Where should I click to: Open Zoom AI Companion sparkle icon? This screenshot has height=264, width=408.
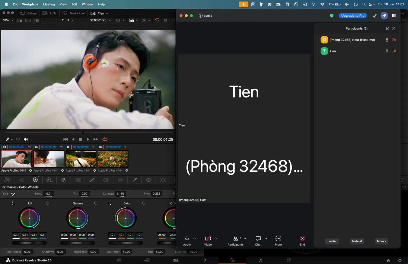tap(384, 16)
